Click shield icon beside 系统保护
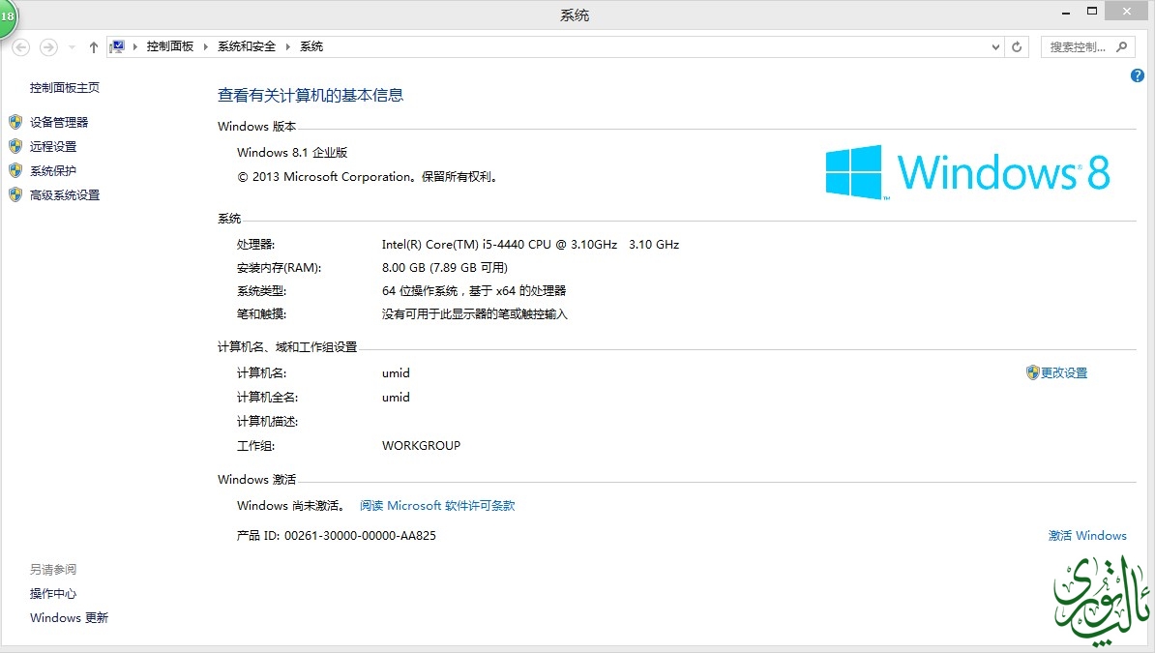 pos(15,170)
